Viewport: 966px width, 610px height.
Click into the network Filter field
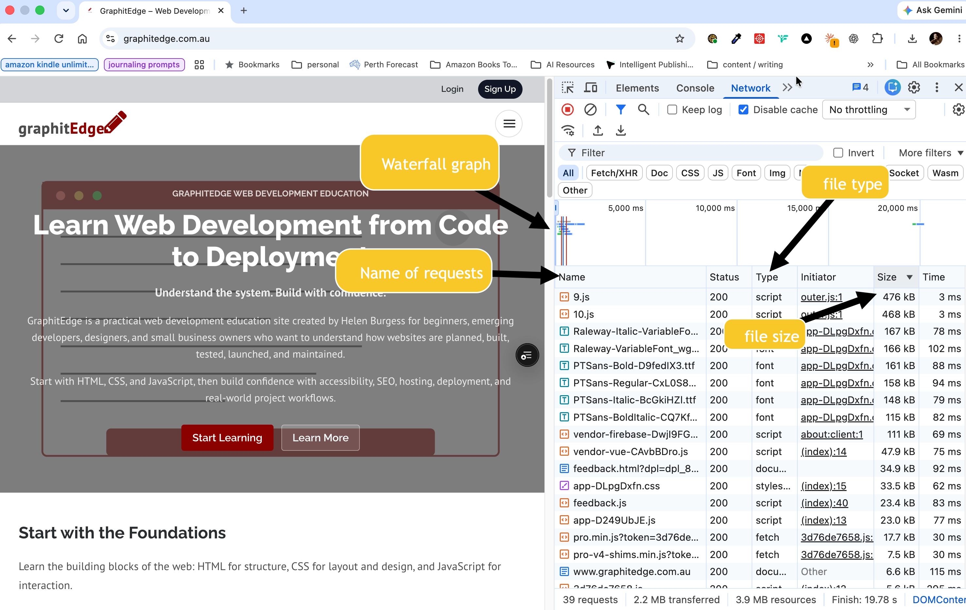point(691,153)
